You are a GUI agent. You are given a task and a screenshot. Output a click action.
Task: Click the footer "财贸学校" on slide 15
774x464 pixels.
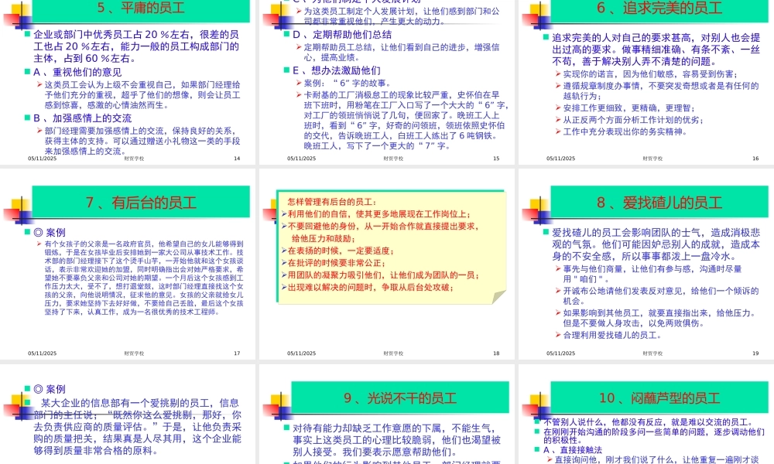[393, 159]
